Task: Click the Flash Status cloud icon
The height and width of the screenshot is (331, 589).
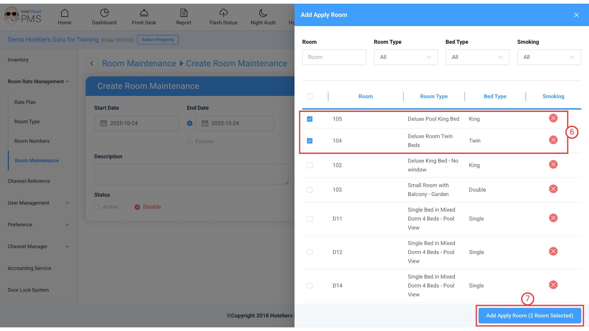Action: (223, 13)
